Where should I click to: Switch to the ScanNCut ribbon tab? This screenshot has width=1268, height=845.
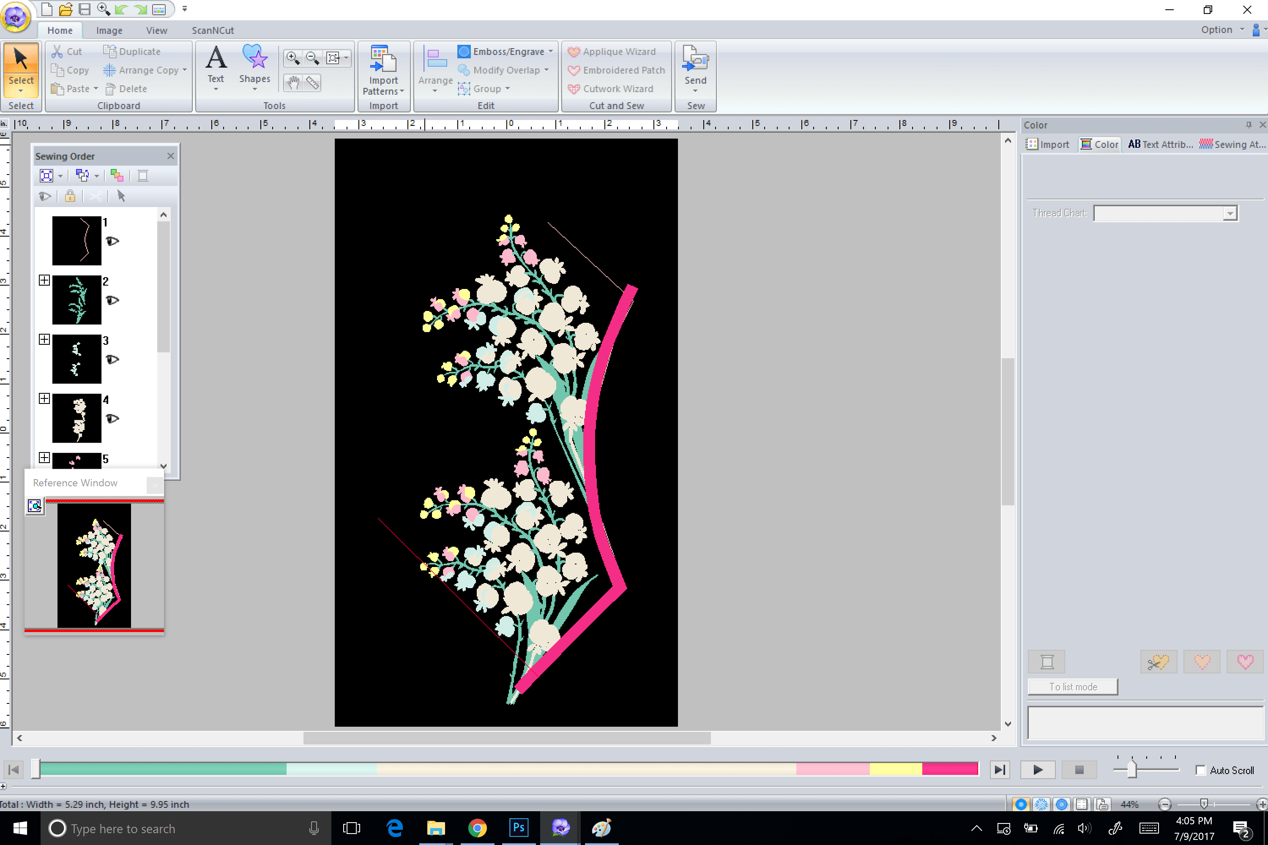tap(213, 30)
